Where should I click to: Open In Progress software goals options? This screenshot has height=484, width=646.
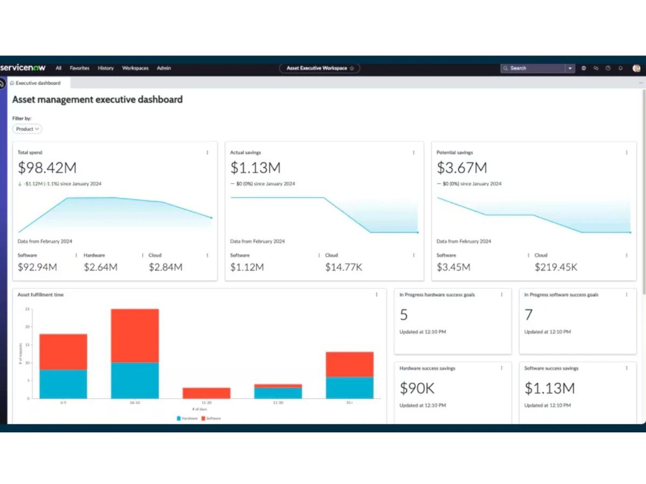[x=627, y=295]
